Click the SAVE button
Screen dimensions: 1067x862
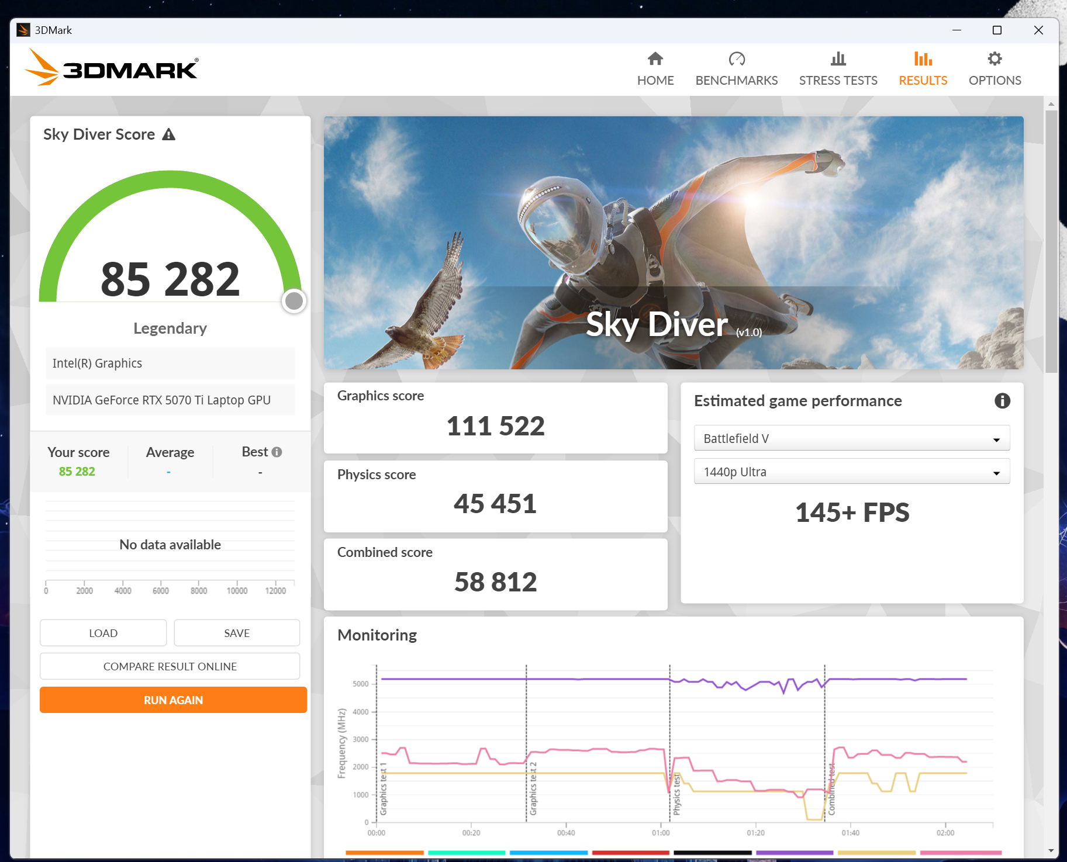click(x=237, y=633)
